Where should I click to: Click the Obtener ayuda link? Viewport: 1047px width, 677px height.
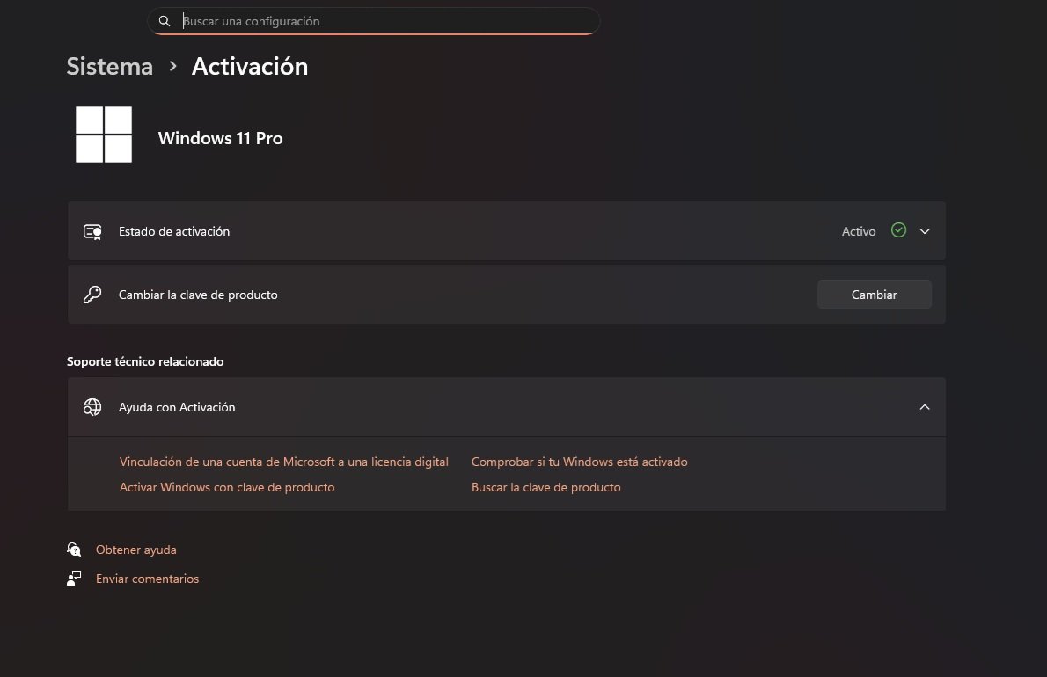pos(136,550)
